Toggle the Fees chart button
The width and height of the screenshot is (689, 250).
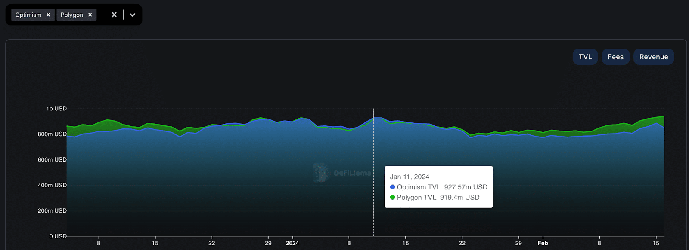(x=615, y=57)
